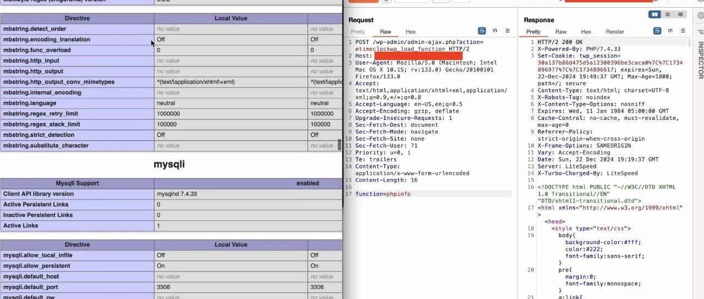Open Request pane options hamburger menu
The height and width of the screenshot is (299, 704).
pos(508,31)
